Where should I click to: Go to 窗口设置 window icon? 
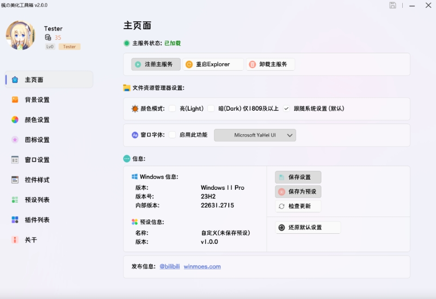coord(15,160)
